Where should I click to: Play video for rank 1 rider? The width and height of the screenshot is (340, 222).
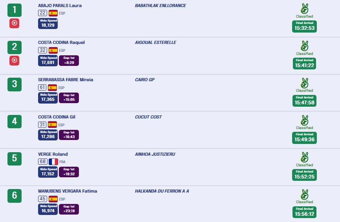[x=15, y=23]
